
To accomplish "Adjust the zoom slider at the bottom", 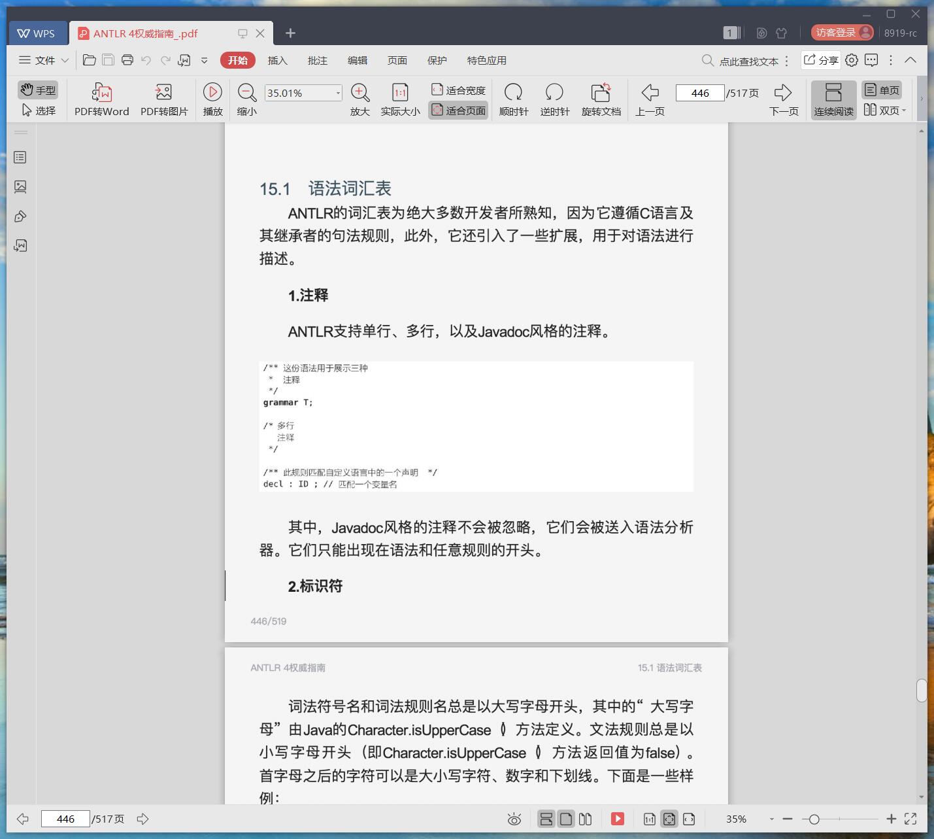I will 814,819.
